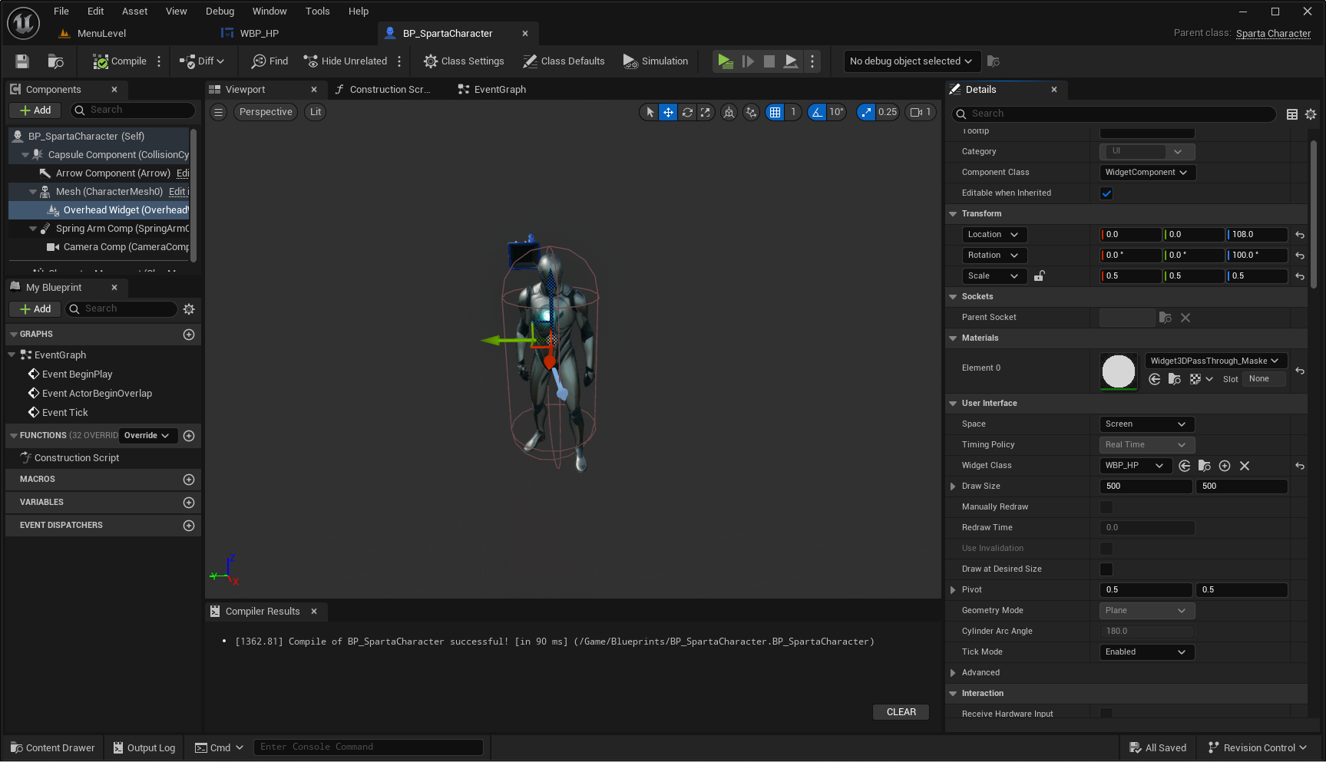Open the debug object selection dropdown
The image size is (1326, 762).
pyautogui.click(x=911, y=61)
